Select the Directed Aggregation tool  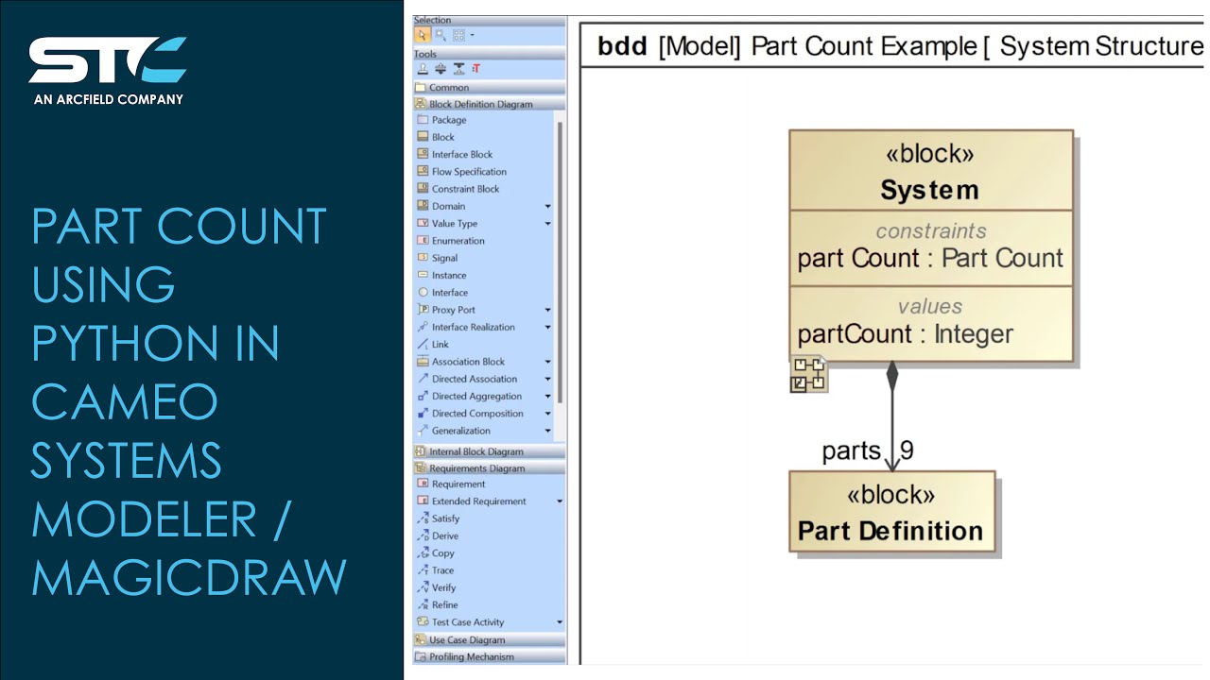(x=470, y=397)
